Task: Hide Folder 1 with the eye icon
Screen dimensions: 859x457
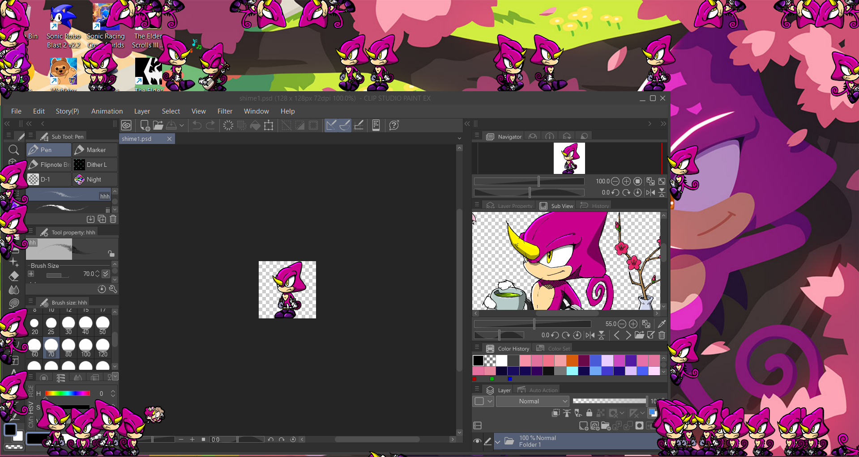Action: coord(477,441)
